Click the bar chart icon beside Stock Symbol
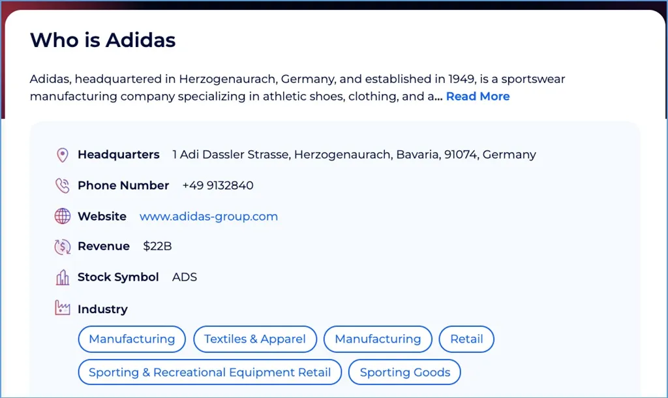This screenshot has width=668, height=398. coord(62,277)
